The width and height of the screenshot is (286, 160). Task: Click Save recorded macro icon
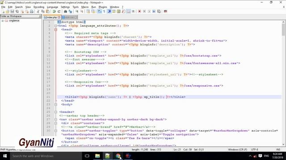tap(159, 12)
